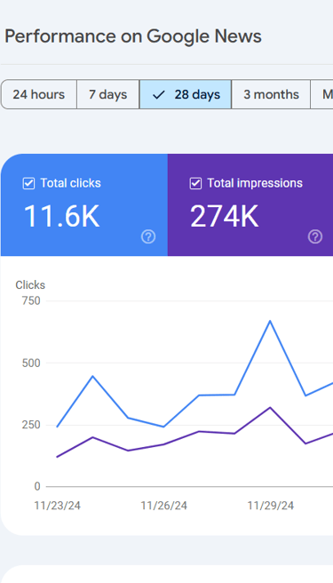
Task: Click the 11/23/24 date label on chart
Action: (57, 506)
